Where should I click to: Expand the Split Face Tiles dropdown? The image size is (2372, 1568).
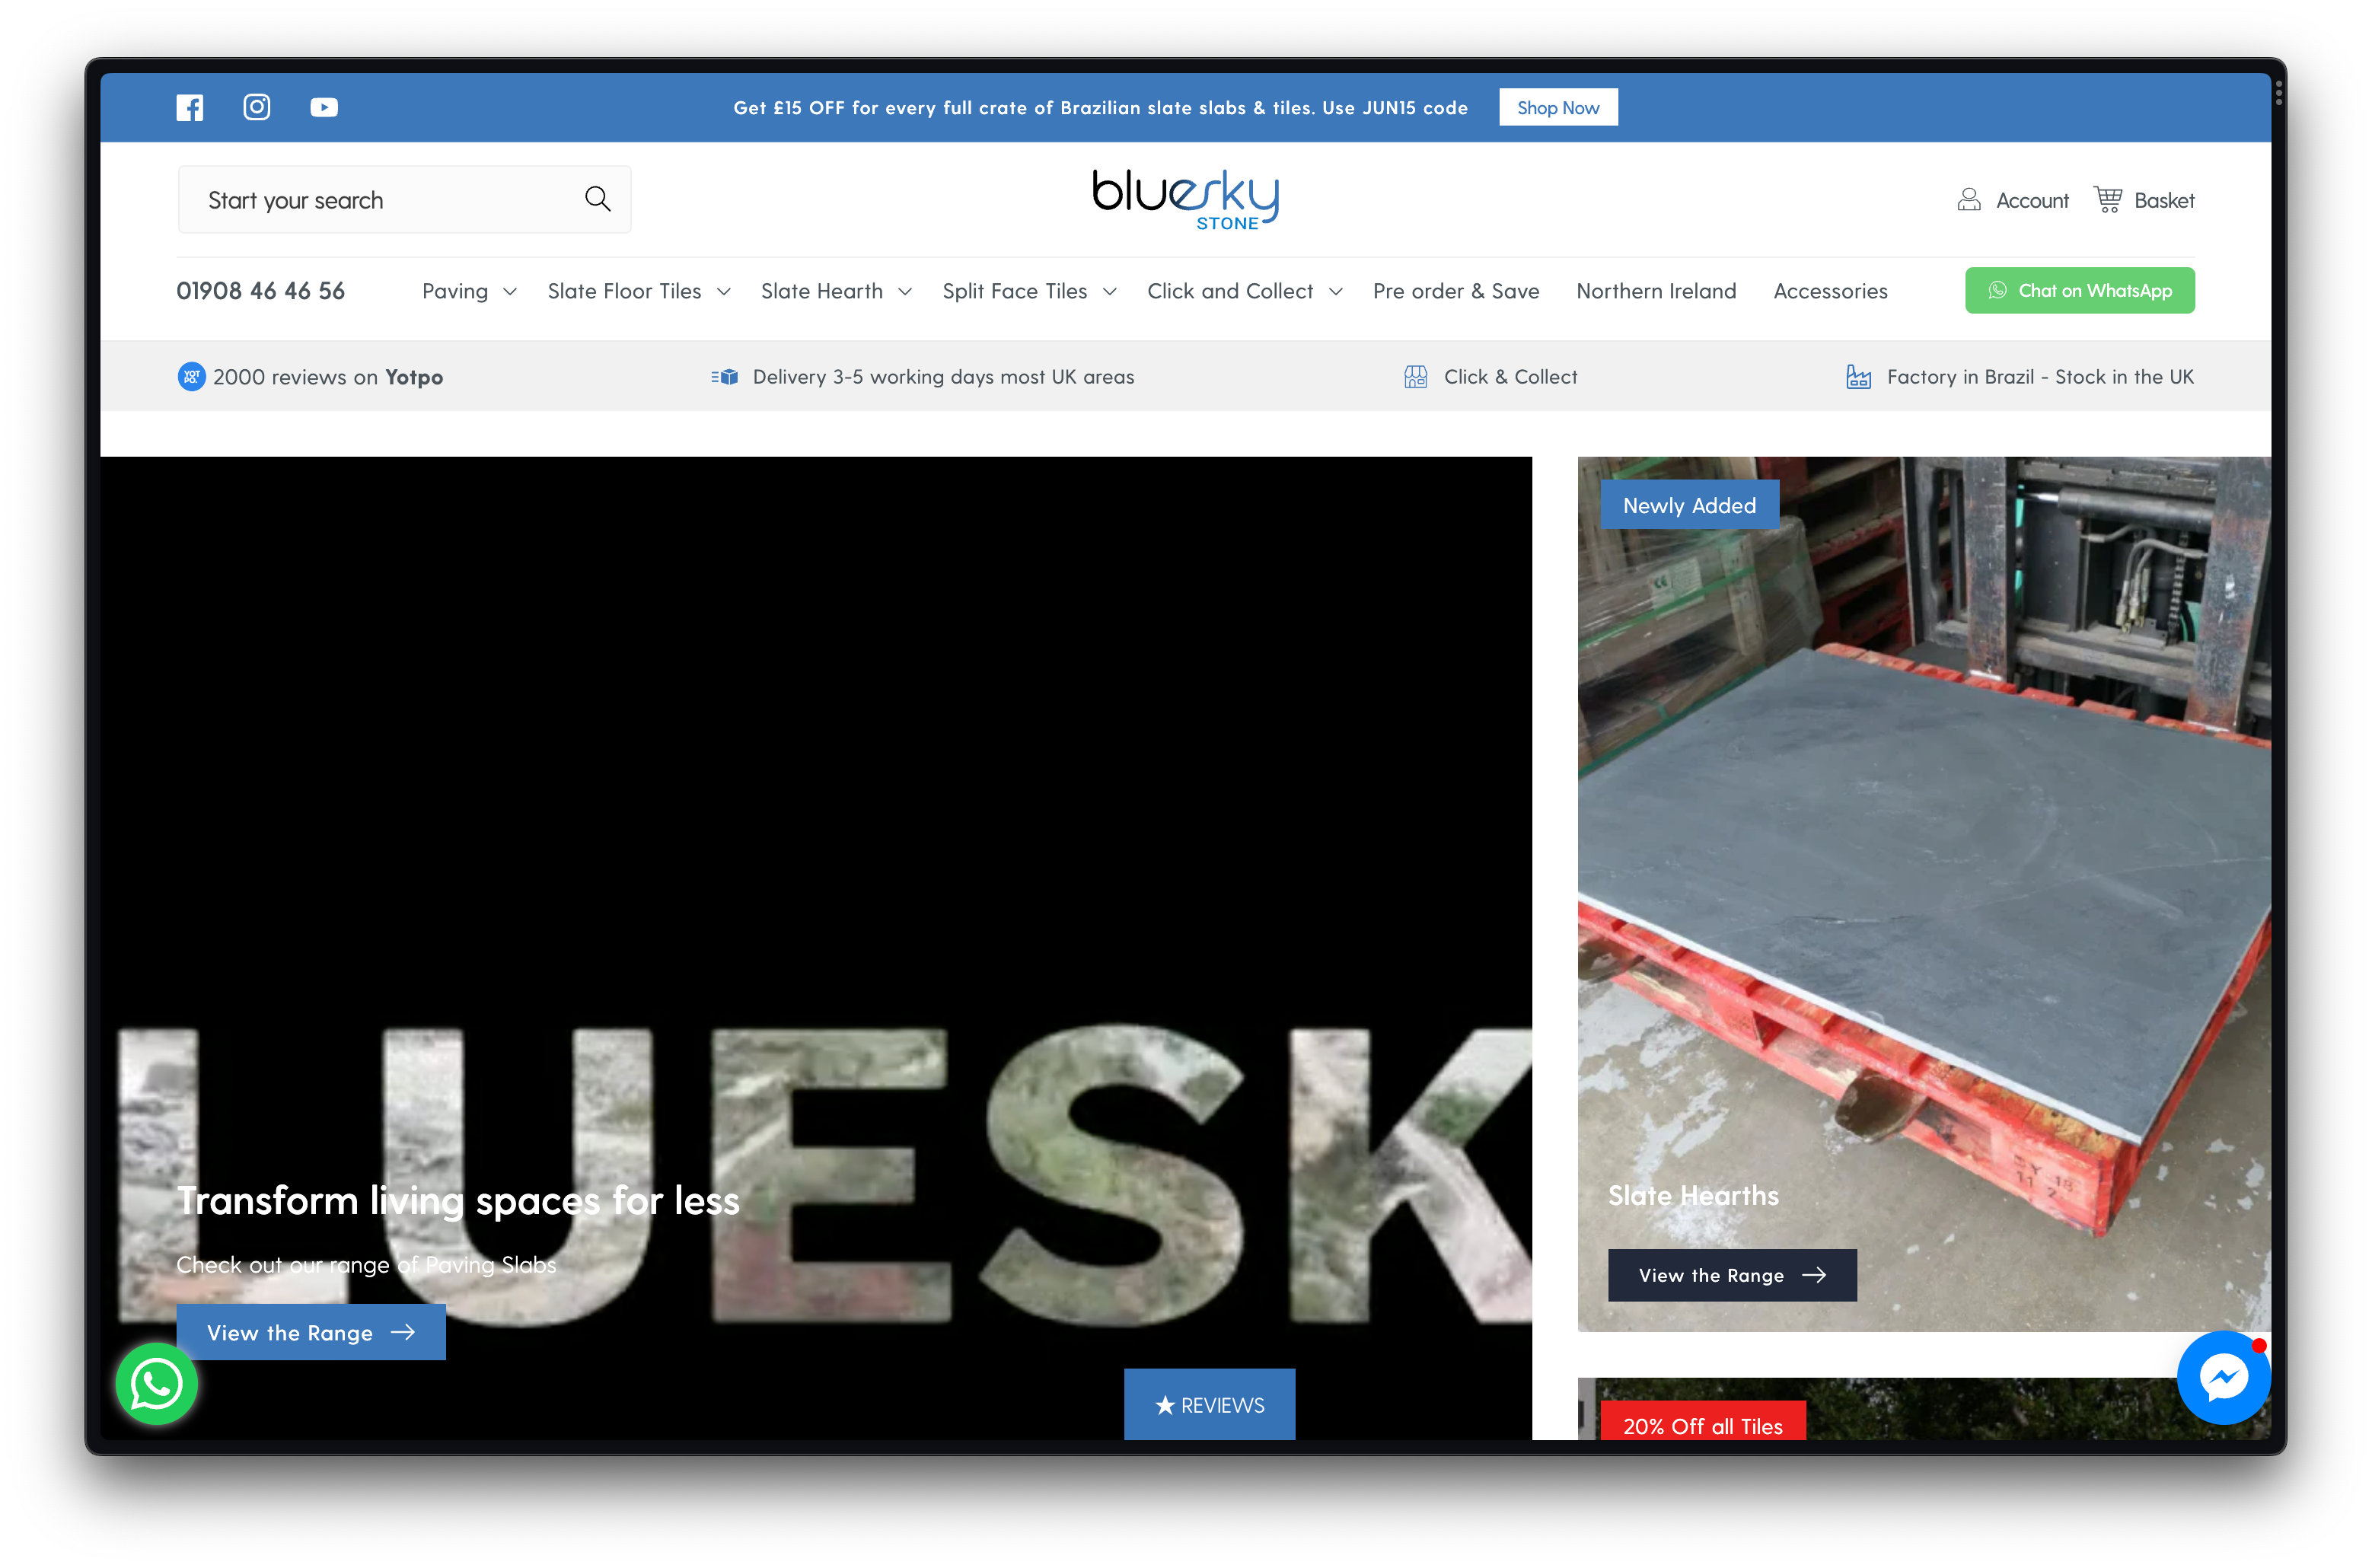point(1029,291)
